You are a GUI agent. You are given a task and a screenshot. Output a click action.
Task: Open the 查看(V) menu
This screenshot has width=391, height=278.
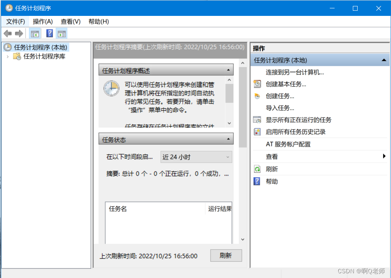(x=70, y=21)
